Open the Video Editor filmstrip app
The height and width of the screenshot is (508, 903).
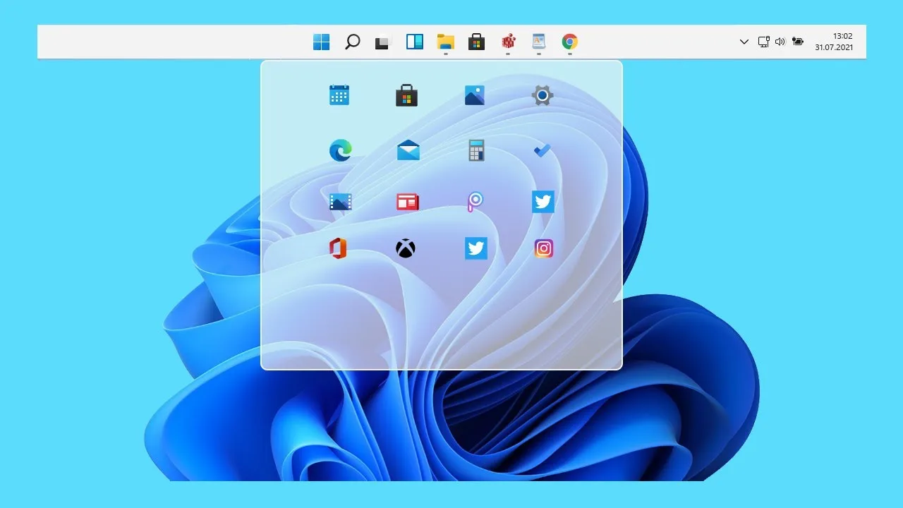[340, 202]
